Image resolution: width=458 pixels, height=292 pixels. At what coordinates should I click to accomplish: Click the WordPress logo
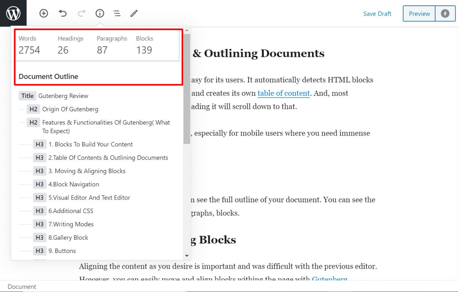pyautogui.click(x=13, y=13)
